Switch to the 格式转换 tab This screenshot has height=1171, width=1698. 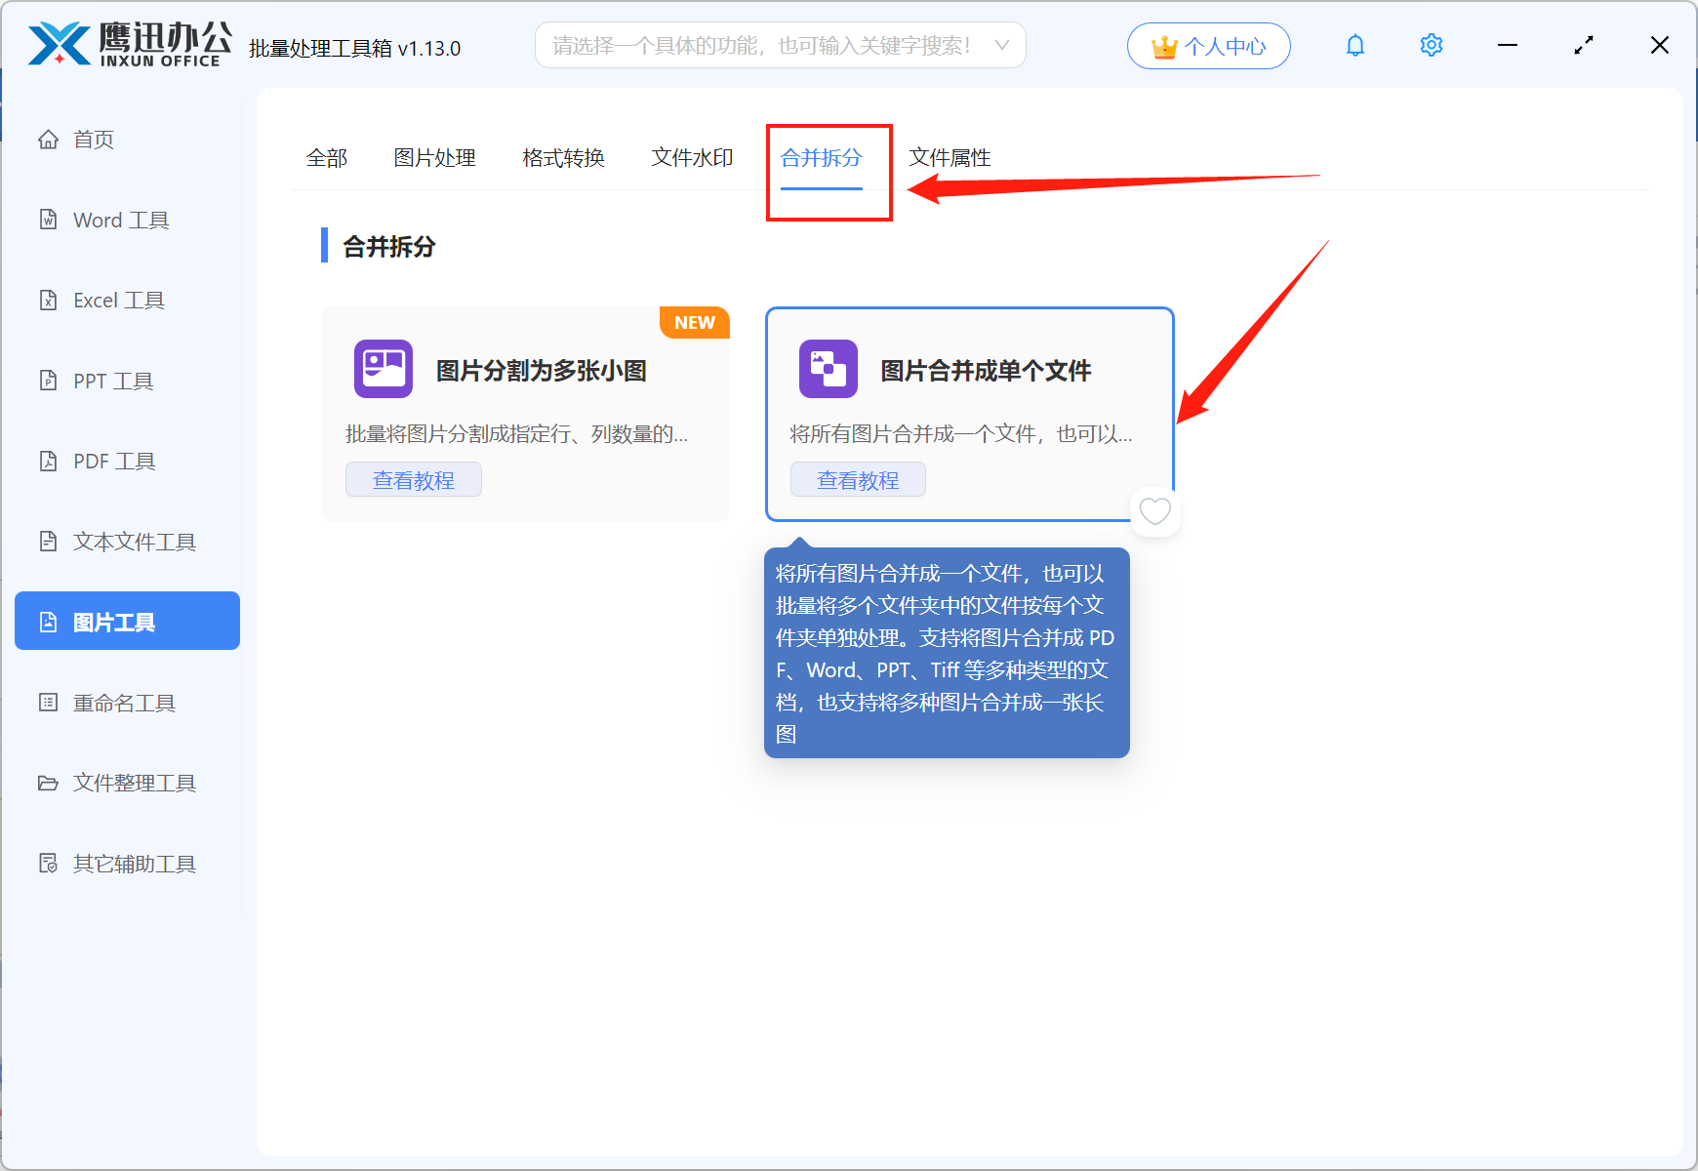pos(563,157)
